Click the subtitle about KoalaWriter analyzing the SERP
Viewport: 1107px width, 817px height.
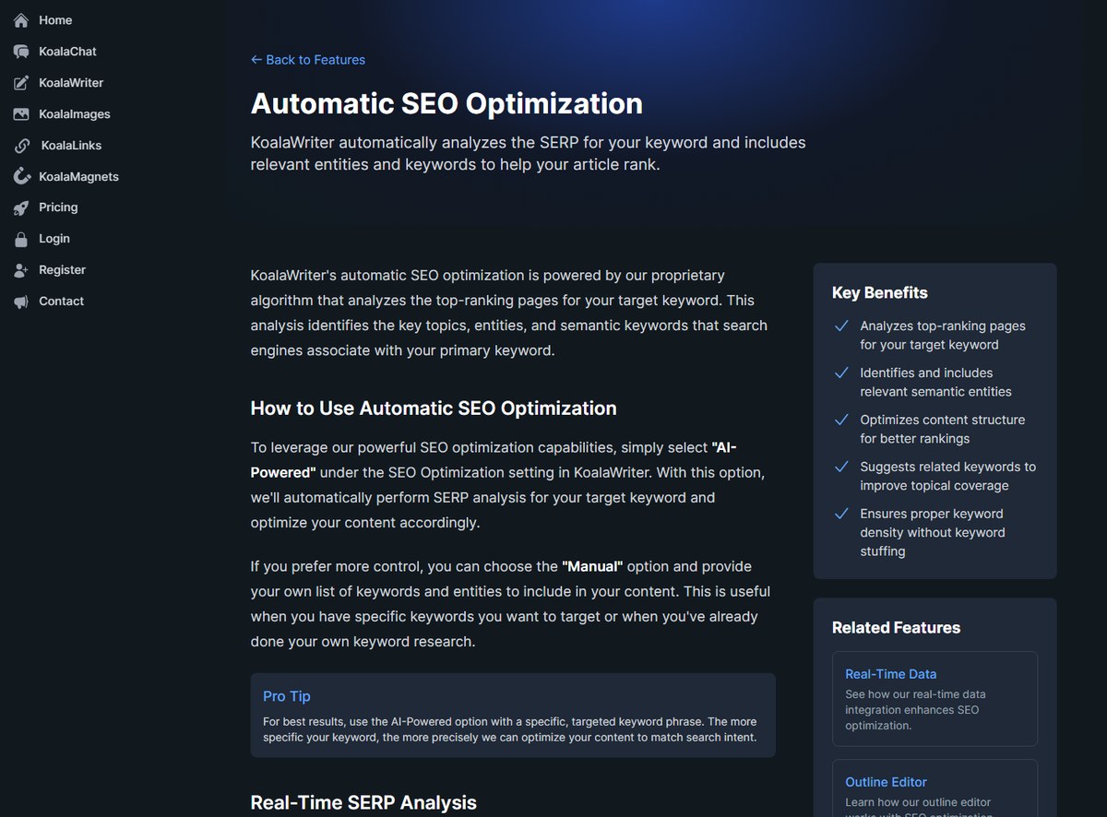click(x=528, y=154)
